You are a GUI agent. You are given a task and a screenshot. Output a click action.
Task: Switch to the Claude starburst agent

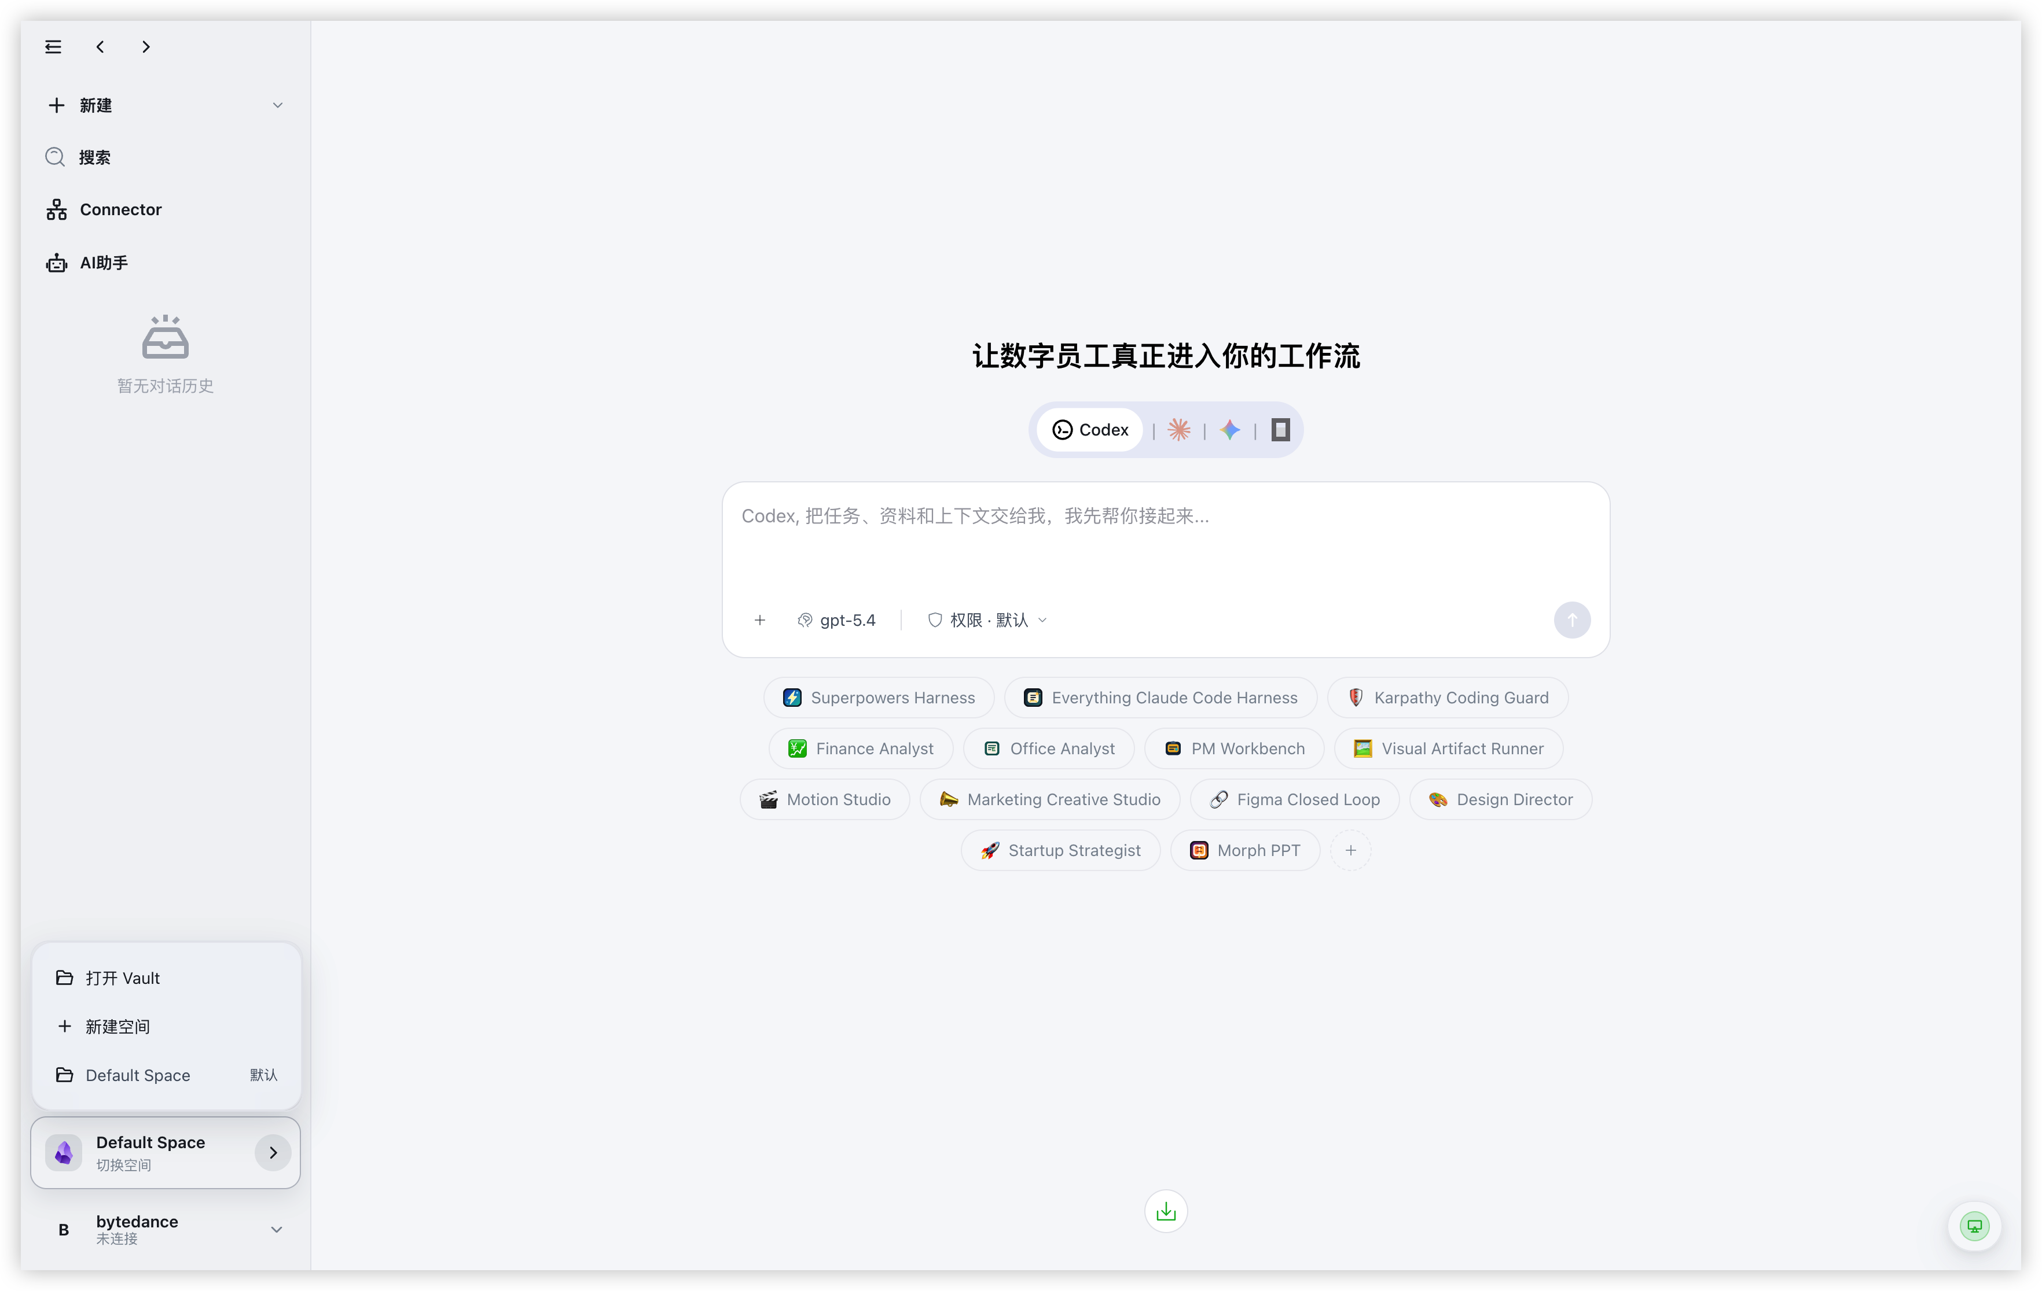[1179, 430]
